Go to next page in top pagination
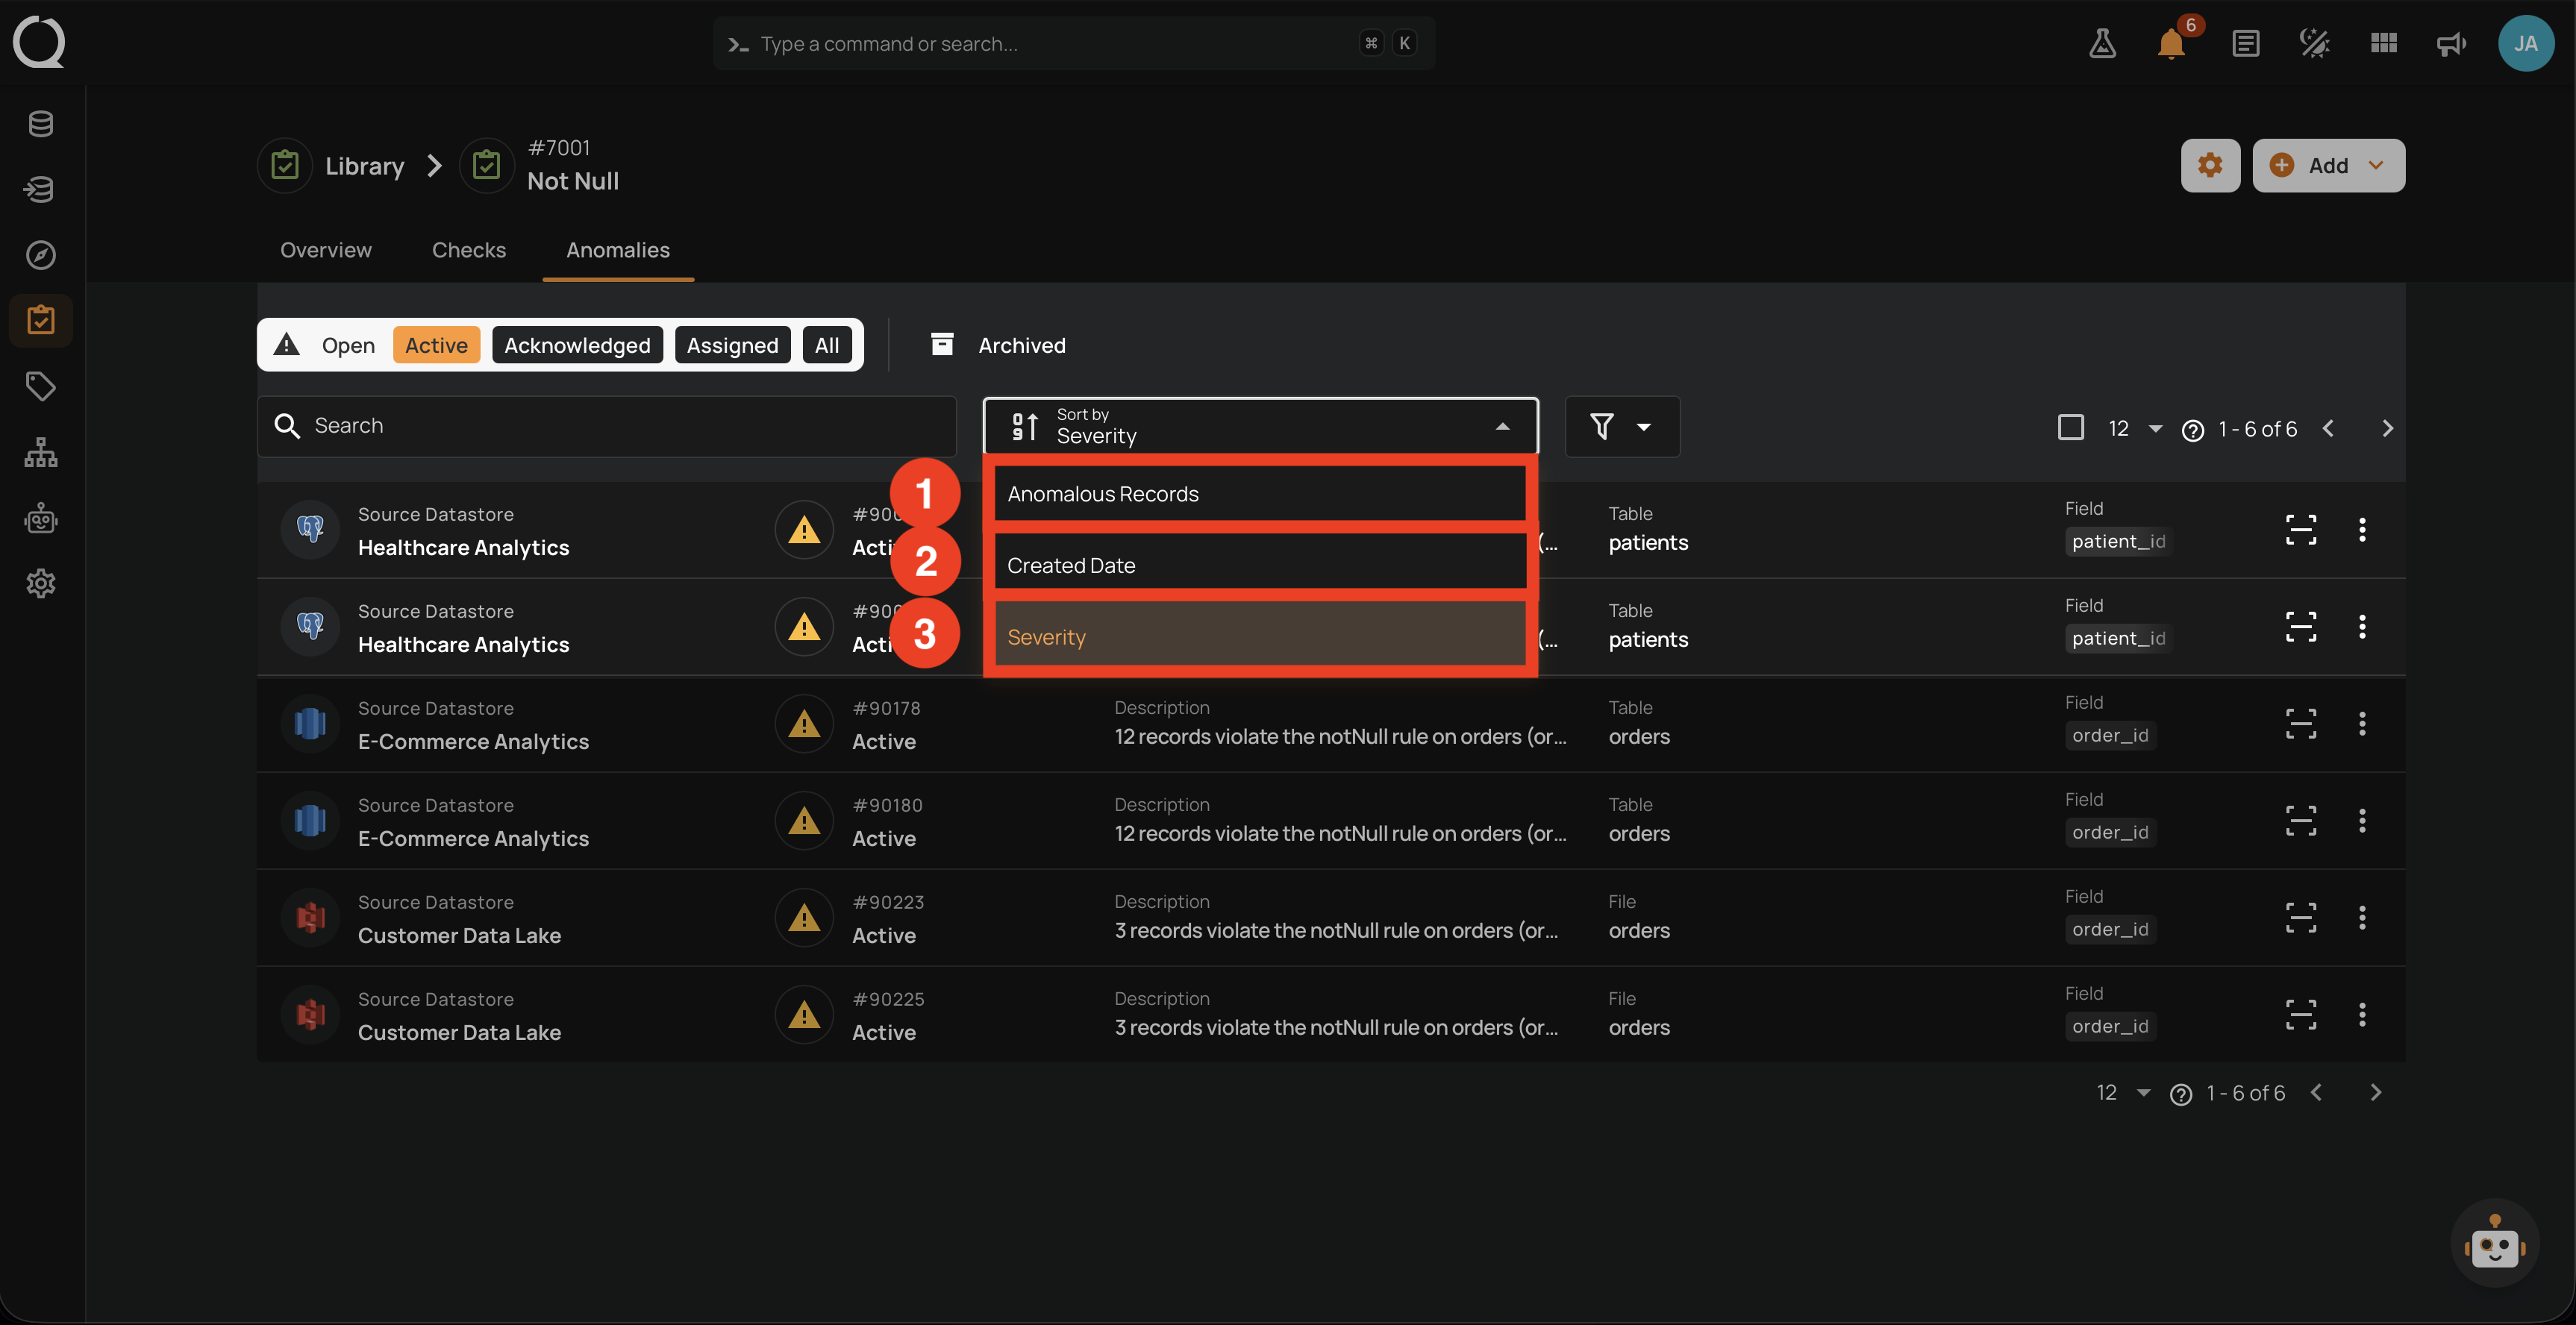Viewport: 2576px width, 1325px height. click(2387, 428)
